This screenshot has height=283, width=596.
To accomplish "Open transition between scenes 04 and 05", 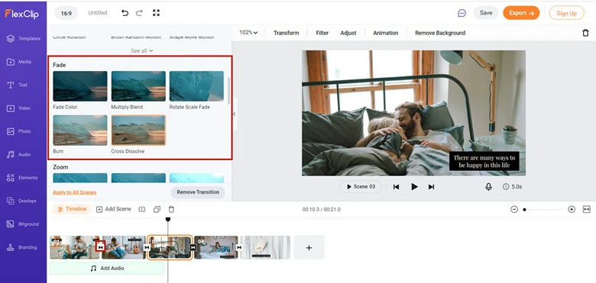I will pyautogui.click(x=239, y=247).
